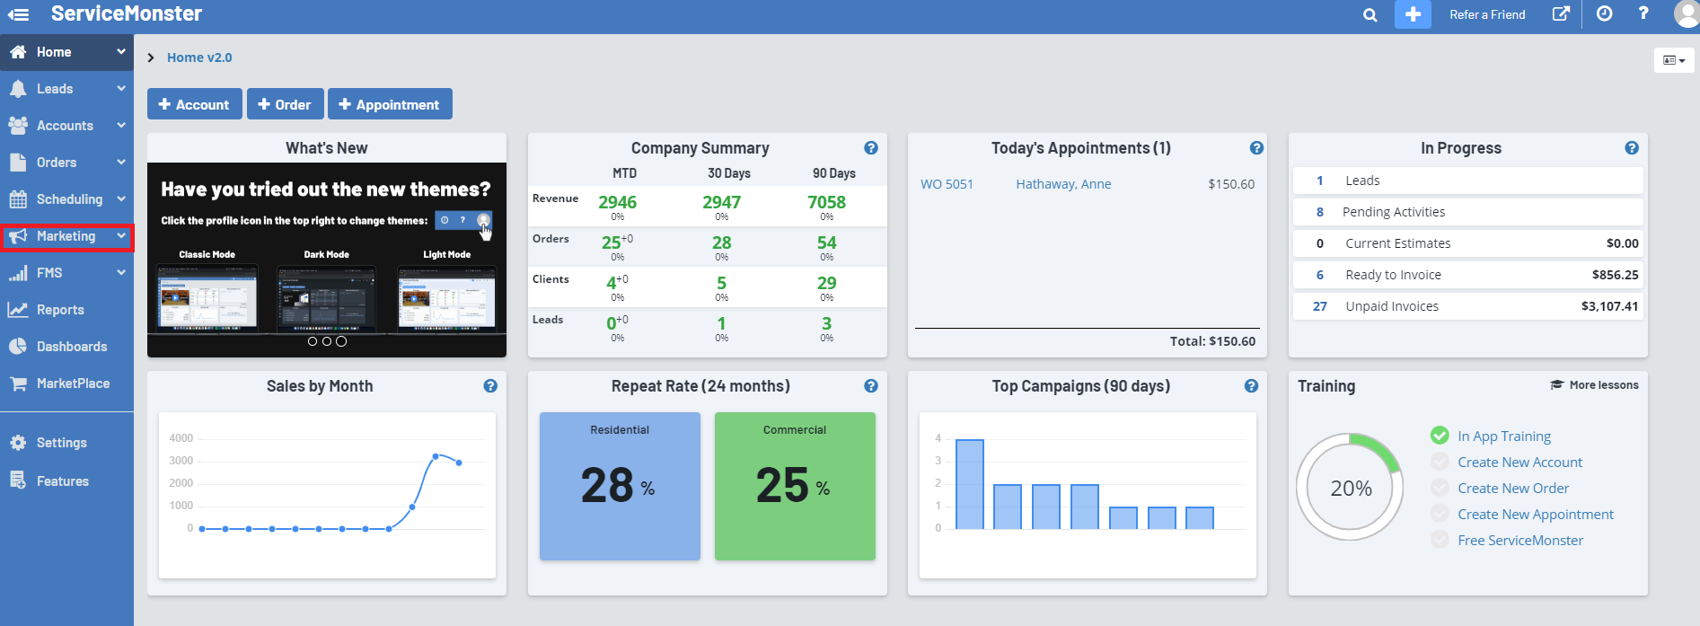
Task: Go to Dashboards in the sidebar
Action: (71, 347)
